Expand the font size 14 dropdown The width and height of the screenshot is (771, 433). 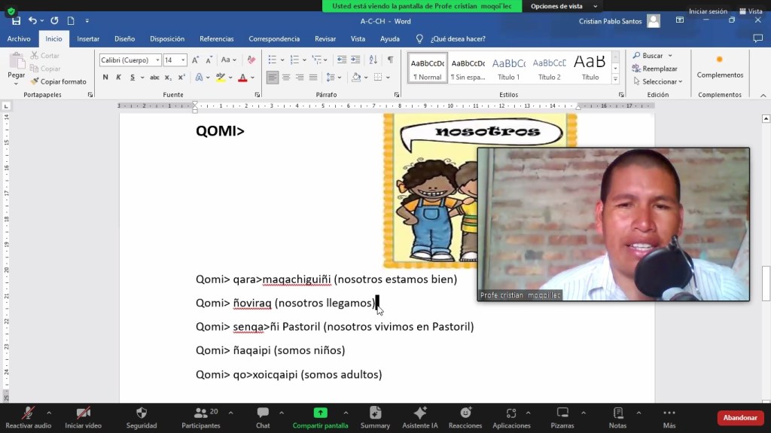(183, 60)
